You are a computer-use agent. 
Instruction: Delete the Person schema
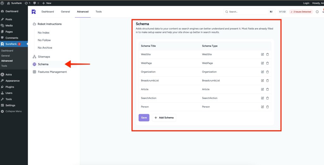[267, 107]
